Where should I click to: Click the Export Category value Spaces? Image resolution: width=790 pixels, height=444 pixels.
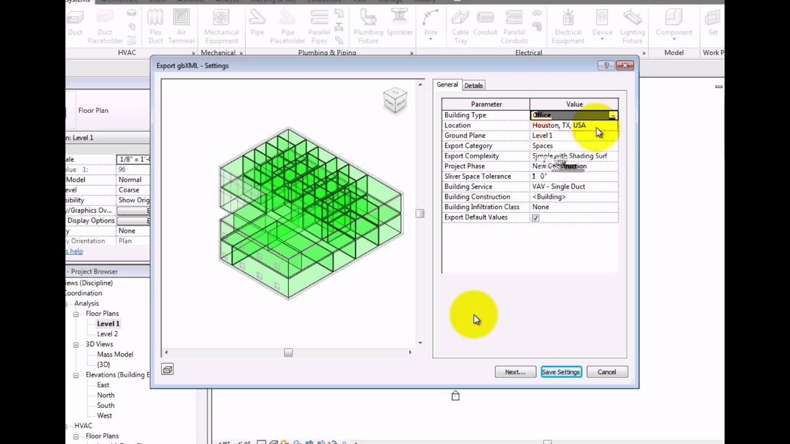(573, 146)
